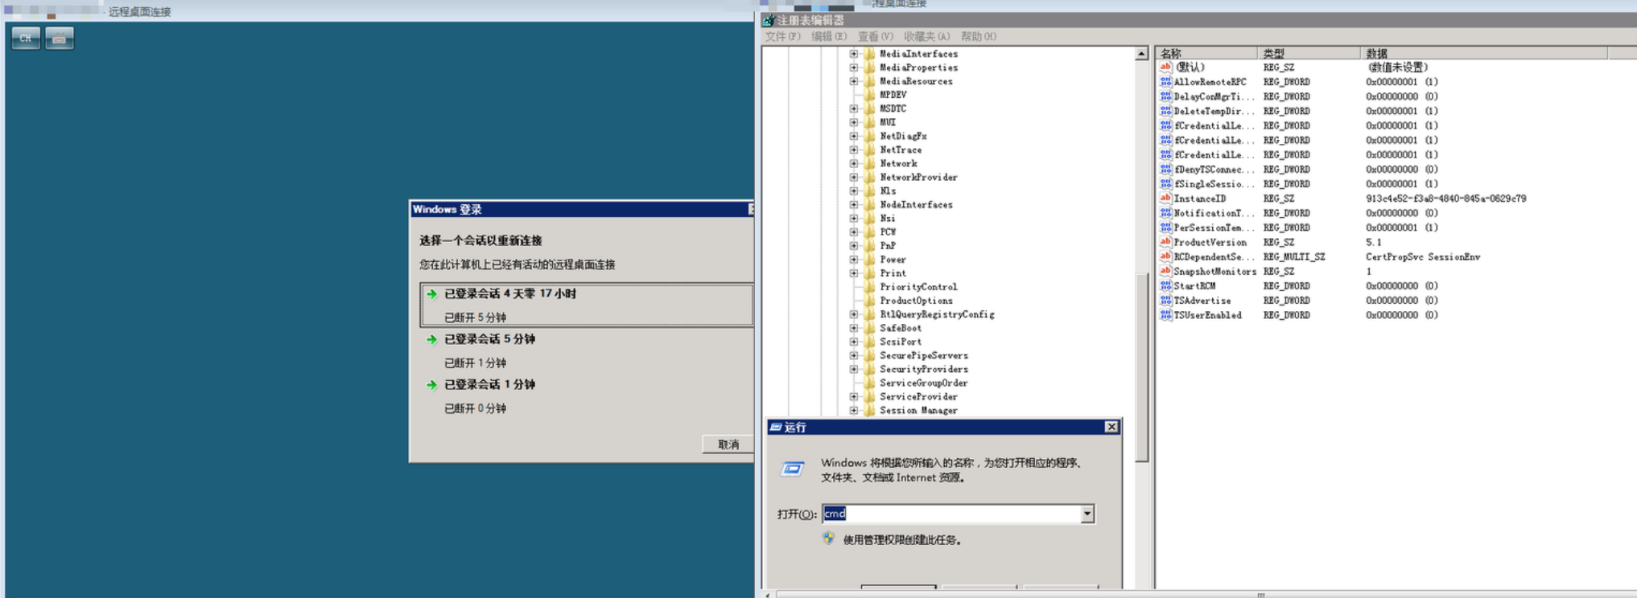Screen dimensions: 1637x598
Task: Select the NetTrace folder icon
Action: 869,149
